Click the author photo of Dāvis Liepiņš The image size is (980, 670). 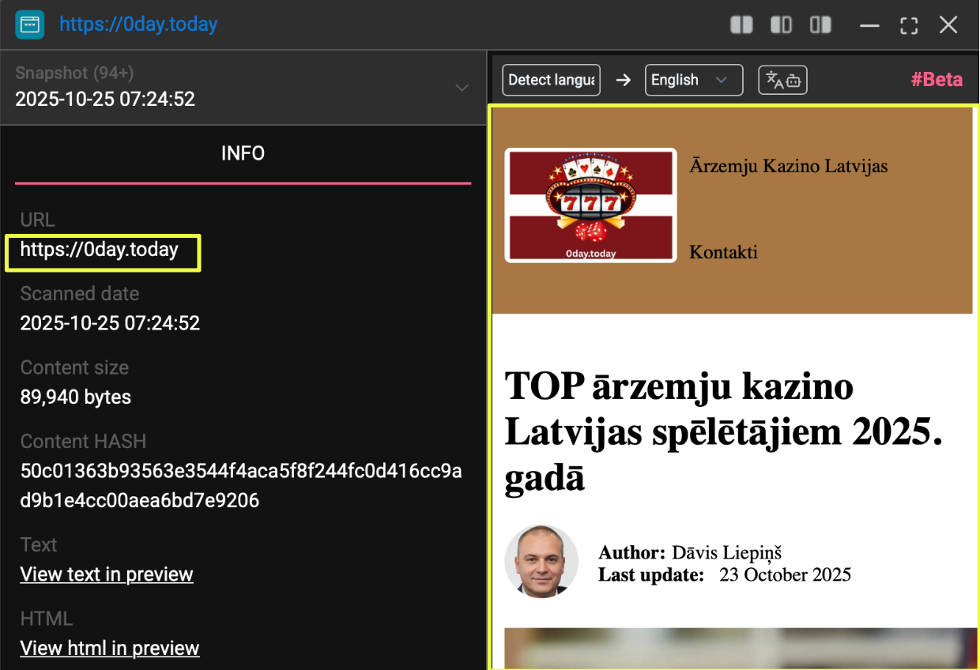coord(541,561)
